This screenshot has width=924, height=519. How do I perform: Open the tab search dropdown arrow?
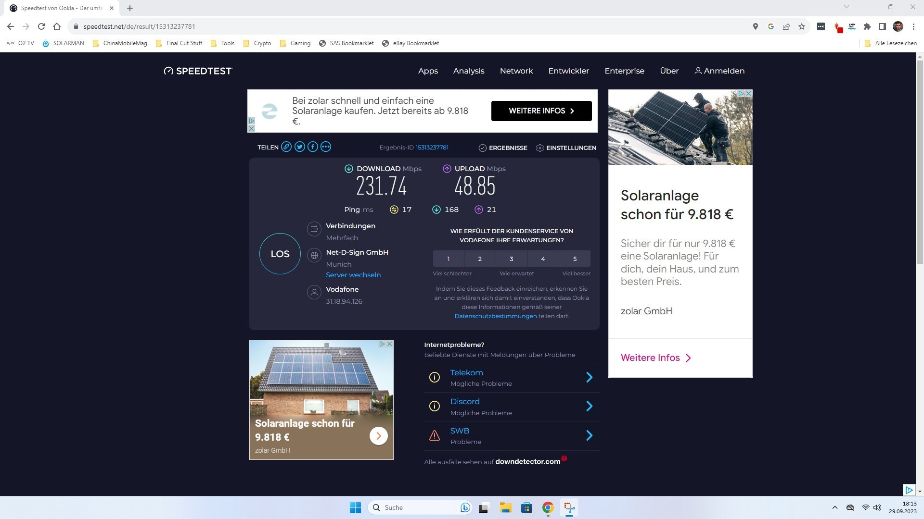847,7
